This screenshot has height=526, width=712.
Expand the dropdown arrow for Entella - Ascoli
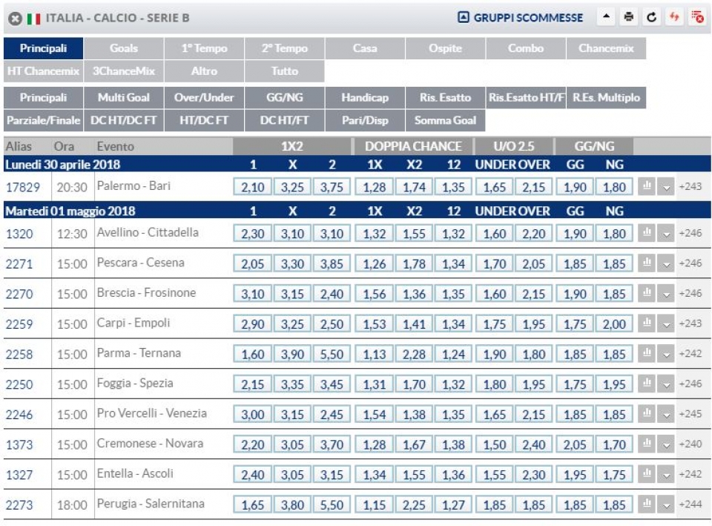(x=666, y=475)
